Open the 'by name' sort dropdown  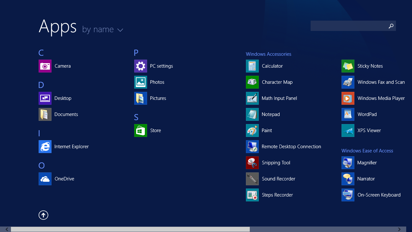click(103, 29)
